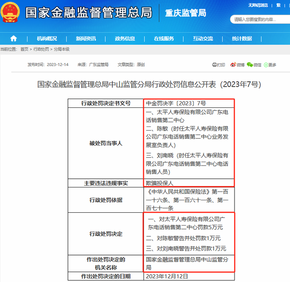
Task: Click the 重庆监管局 header title
Action: coord(186,13)
